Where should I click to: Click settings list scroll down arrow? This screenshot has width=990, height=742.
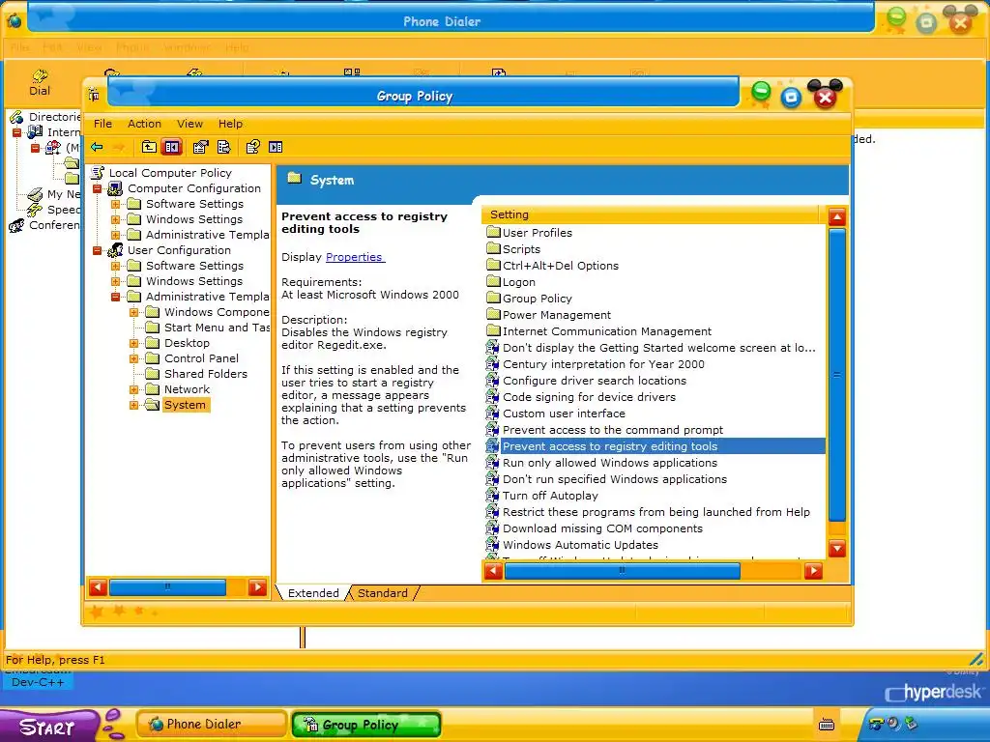pos(837,549)
